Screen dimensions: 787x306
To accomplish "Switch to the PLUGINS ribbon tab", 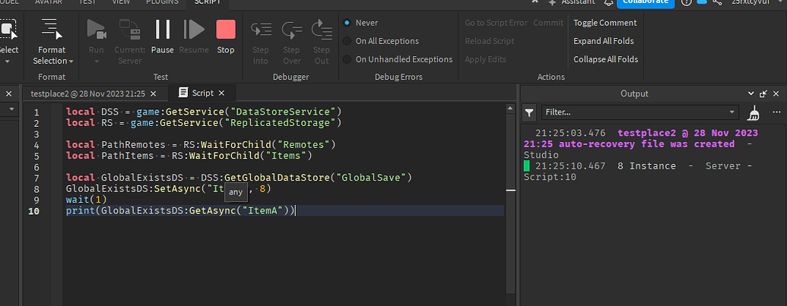I will coord(162,2).
